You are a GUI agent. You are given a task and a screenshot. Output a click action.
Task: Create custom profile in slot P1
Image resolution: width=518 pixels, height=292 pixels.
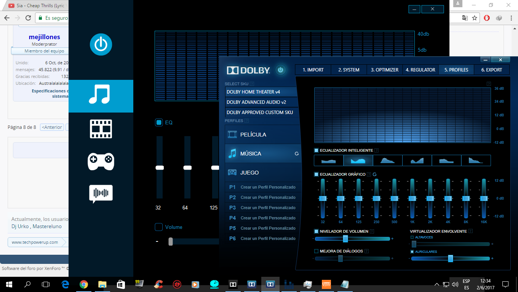(x=263, y=187)
